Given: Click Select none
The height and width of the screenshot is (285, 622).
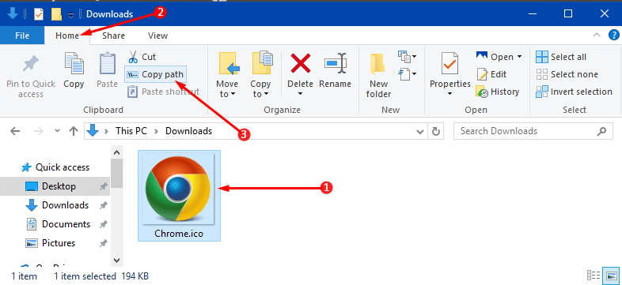Looking at the screenshot, I should (567, 74).
